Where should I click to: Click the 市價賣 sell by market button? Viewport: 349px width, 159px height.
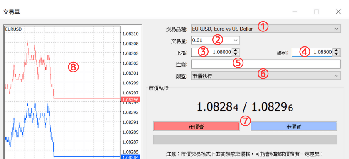196,126
